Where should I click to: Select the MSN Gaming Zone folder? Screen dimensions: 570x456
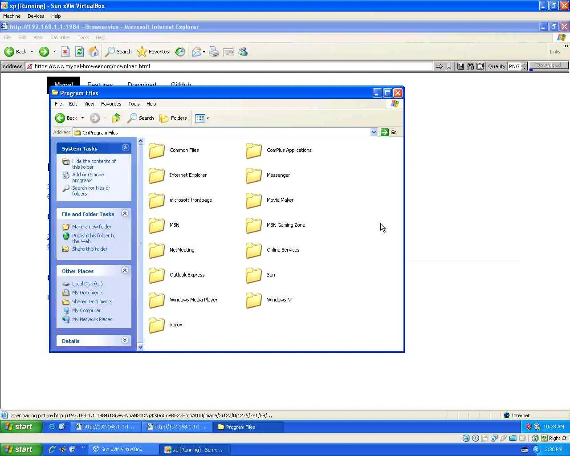coord(276,225)
